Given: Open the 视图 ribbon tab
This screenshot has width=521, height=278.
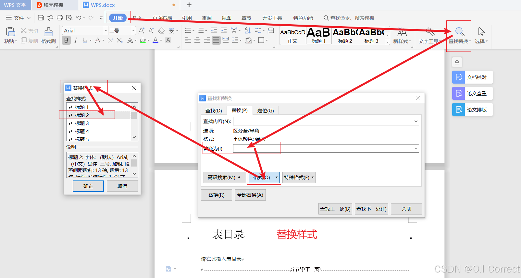Looking at the screenshot, I should tap(226, 18).
